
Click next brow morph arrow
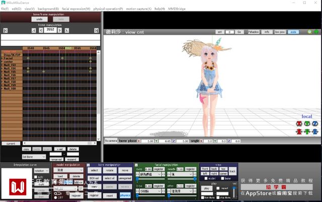[163, 191]
